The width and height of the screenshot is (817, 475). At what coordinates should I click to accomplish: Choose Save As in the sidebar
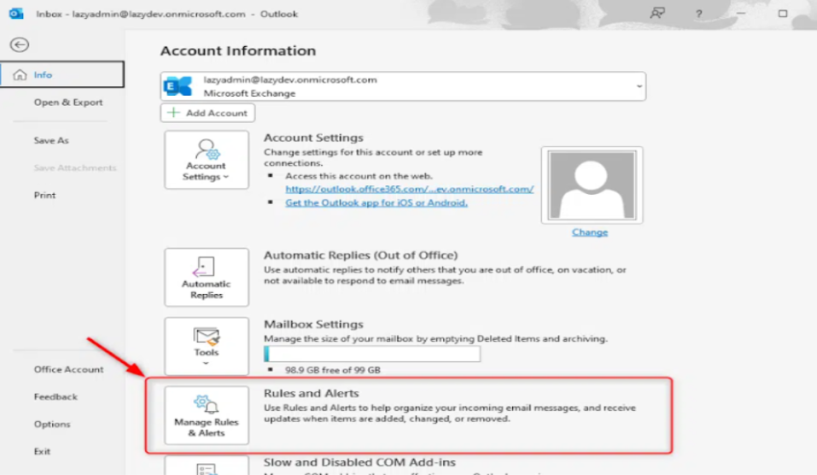(x=51, y=140)
